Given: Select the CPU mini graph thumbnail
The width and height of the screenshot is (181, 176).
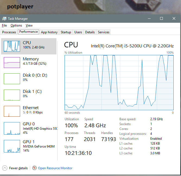Looking at the screenshot, I should coord(12,46).
